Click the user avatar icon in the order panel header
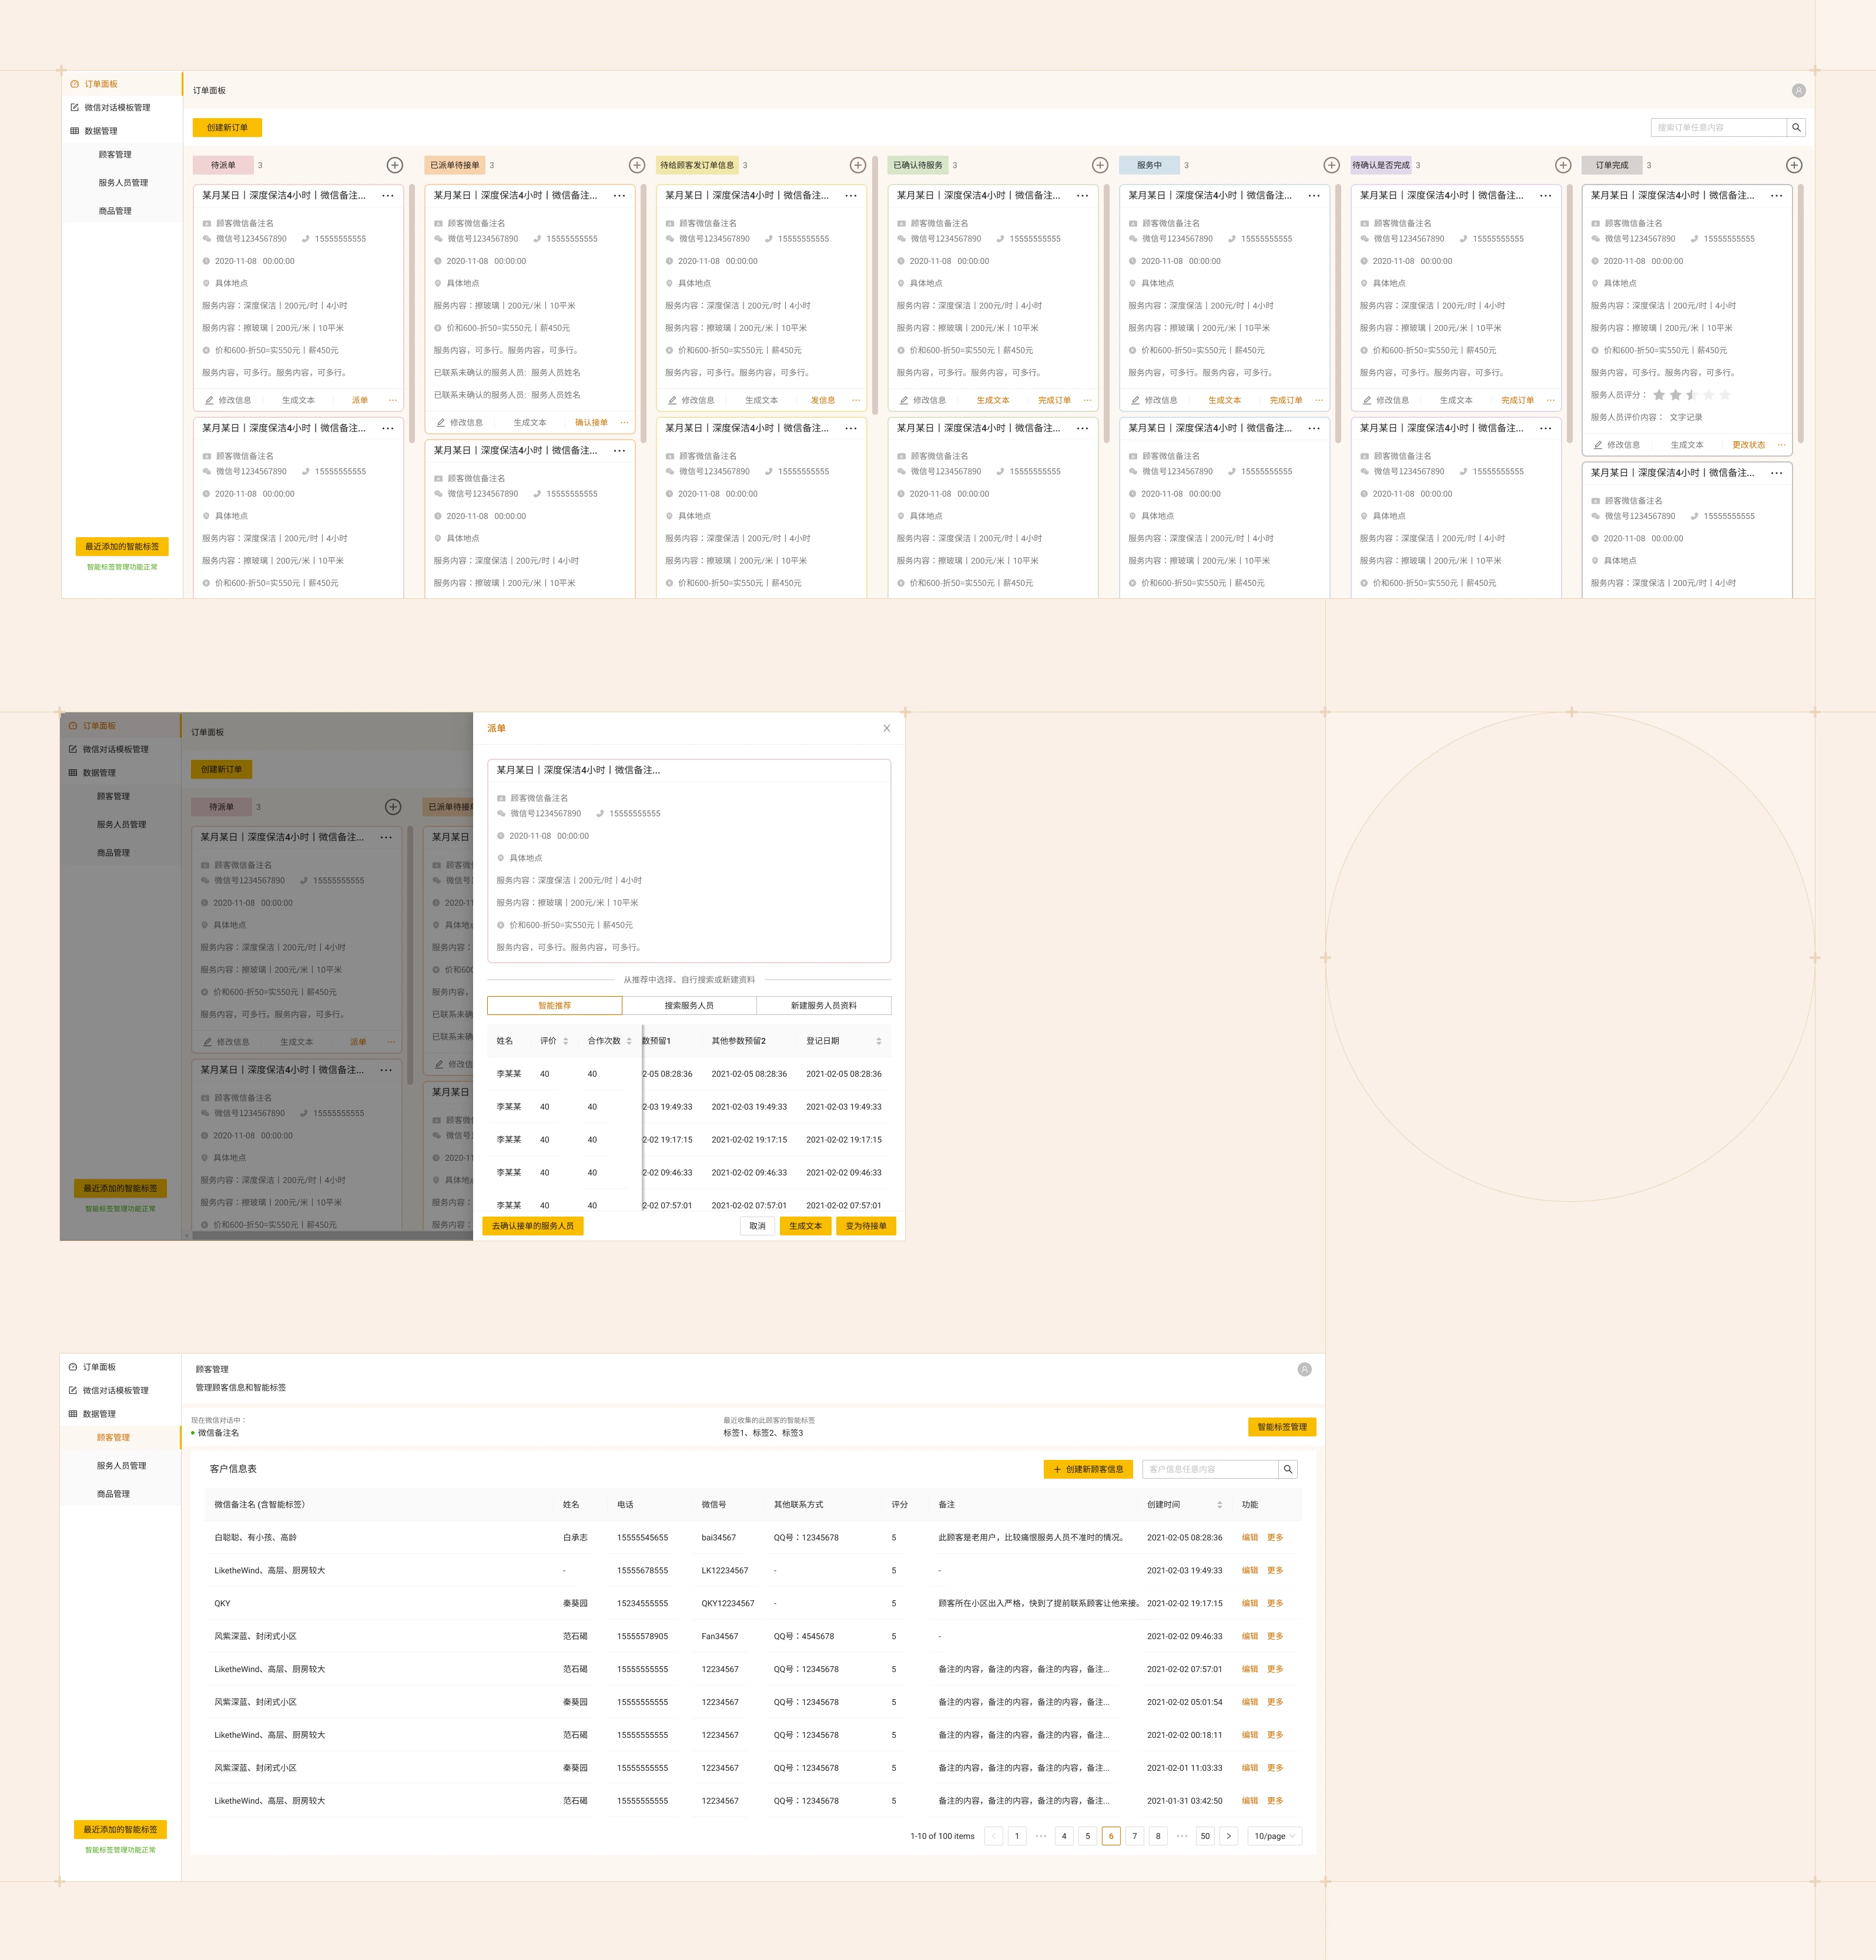 point(1798,91)
